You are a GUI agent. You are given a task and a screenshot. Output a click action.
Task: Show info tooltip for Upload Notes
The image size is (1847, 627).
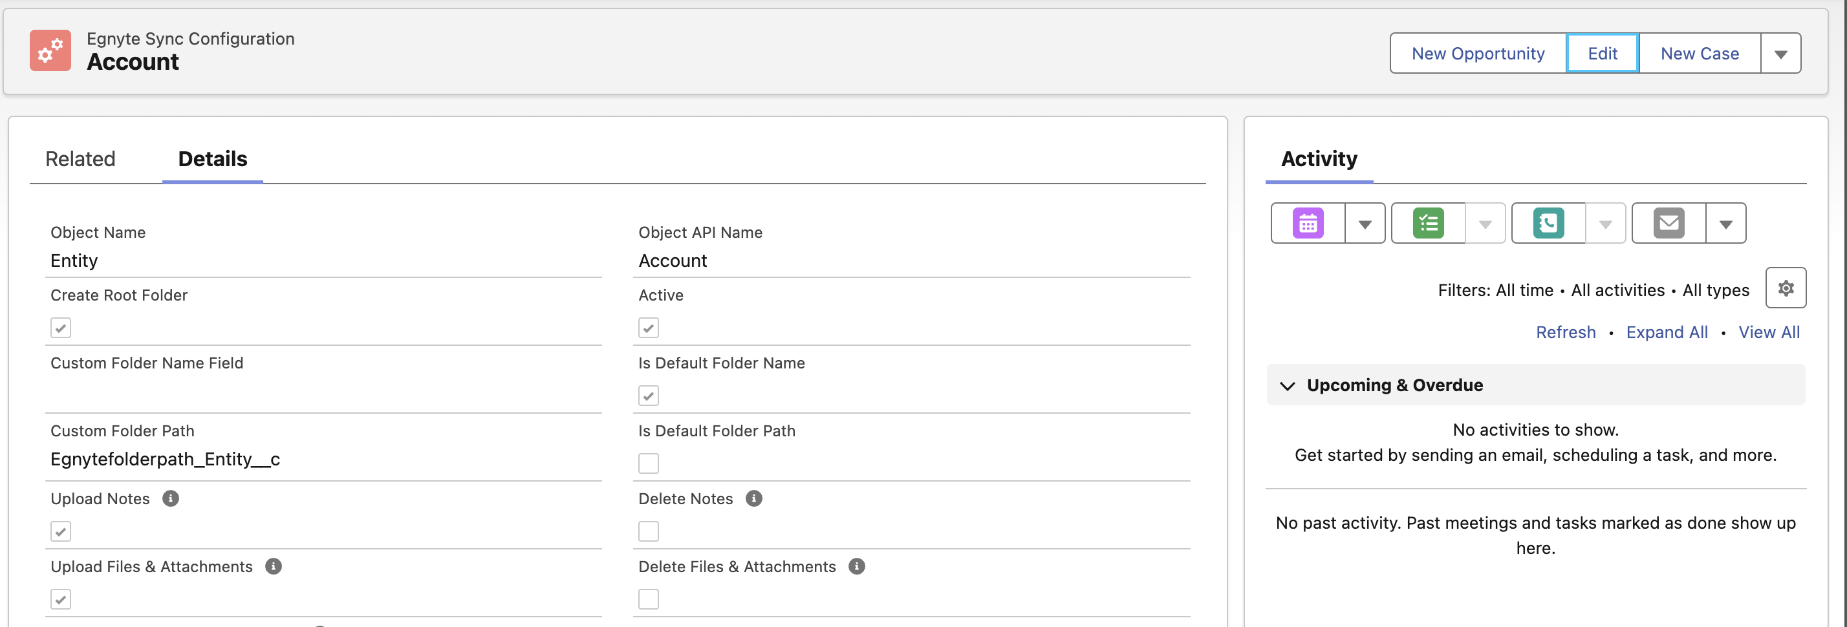(171, 499)
